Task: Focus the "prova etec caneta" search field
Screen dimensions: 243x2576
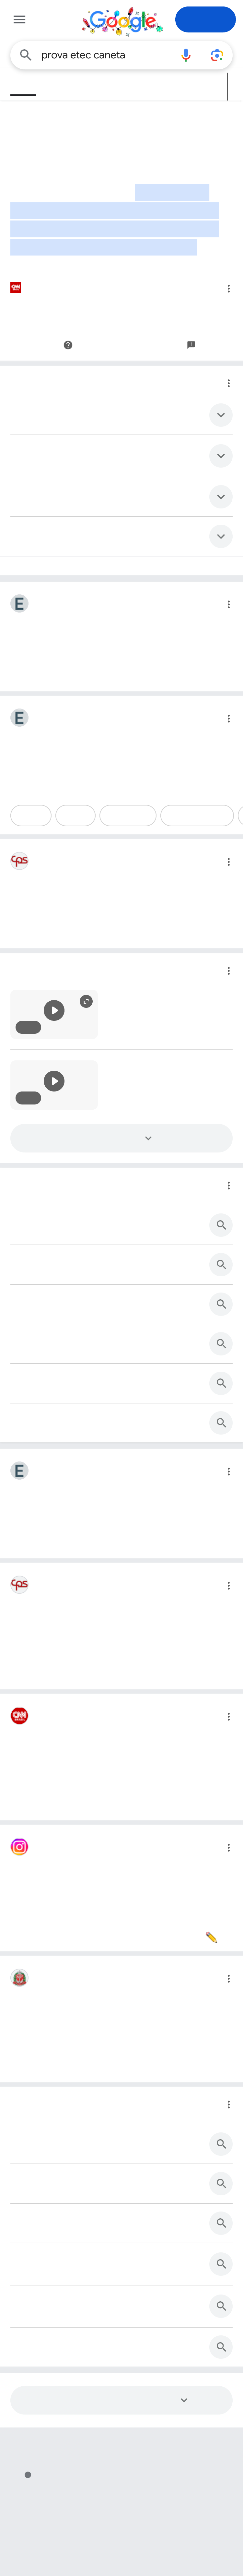Action: (x=105, y=55)
